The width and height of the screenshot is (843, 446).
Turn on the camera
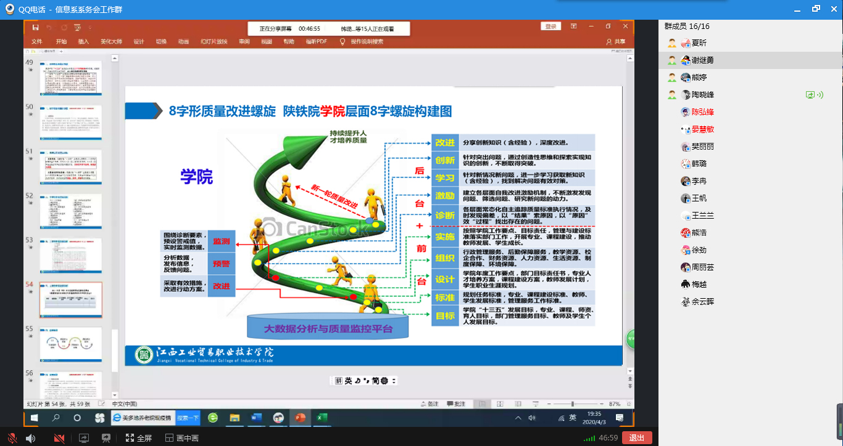pos(59,438)
